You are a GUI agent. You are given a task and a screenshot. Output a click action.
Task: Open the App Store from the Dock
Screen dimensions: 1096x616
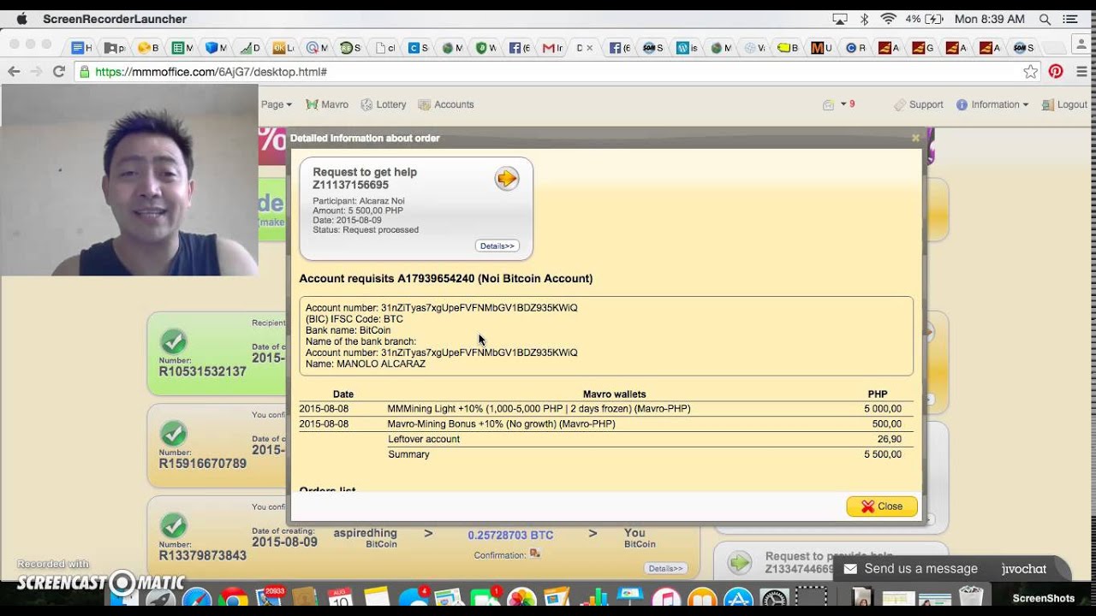click(x=737, y=598)
